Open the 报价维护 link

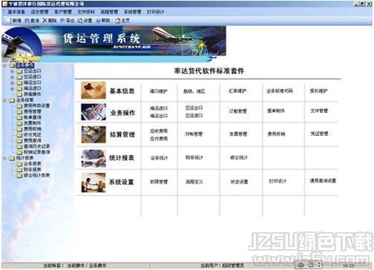pyautogui.click(x=319, y=90)
